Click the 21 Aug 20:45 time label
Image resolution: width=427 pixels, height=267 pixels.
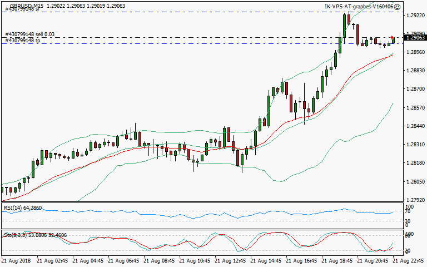point(373,261)
